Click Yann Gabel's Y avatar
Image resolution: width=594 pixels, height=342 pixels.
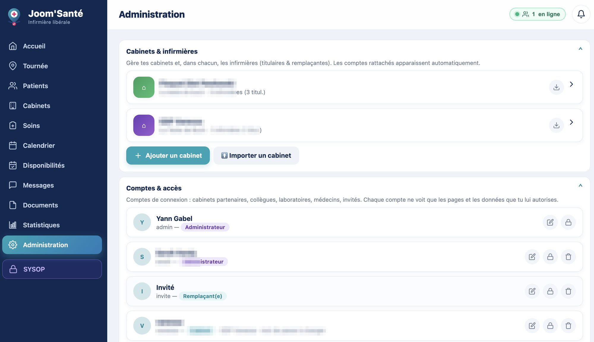coord(142,222)
